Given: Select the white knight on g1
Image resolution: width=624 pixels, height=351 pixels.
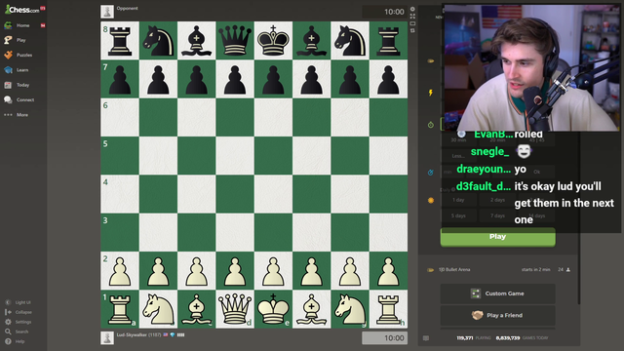Looking at the screenshot, I should click(350, 309).
